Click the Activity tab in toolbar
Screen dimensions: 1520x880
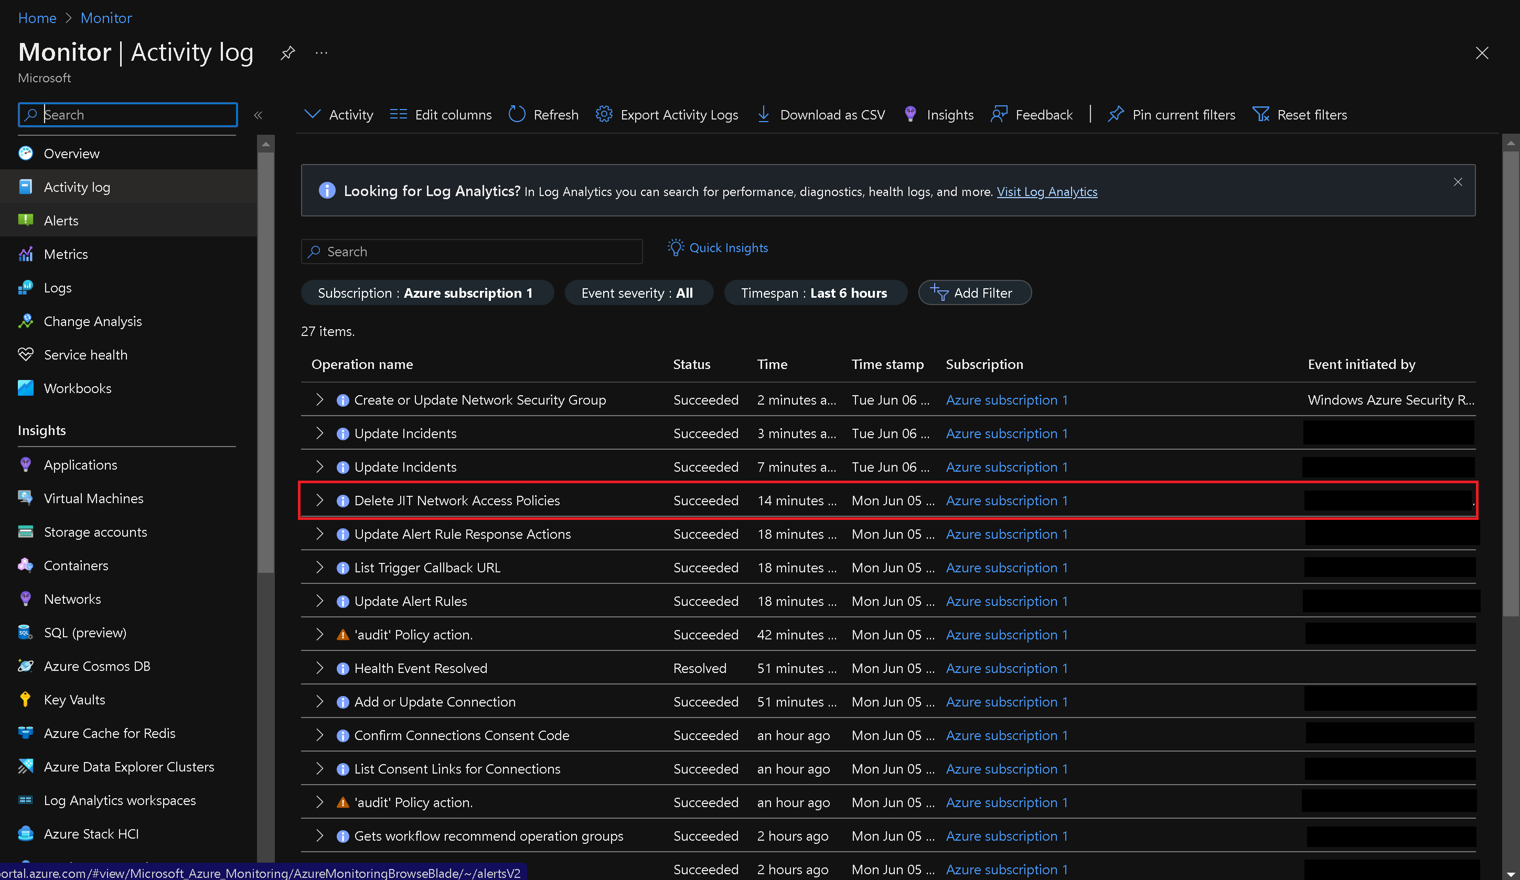(x=338, y=114)
